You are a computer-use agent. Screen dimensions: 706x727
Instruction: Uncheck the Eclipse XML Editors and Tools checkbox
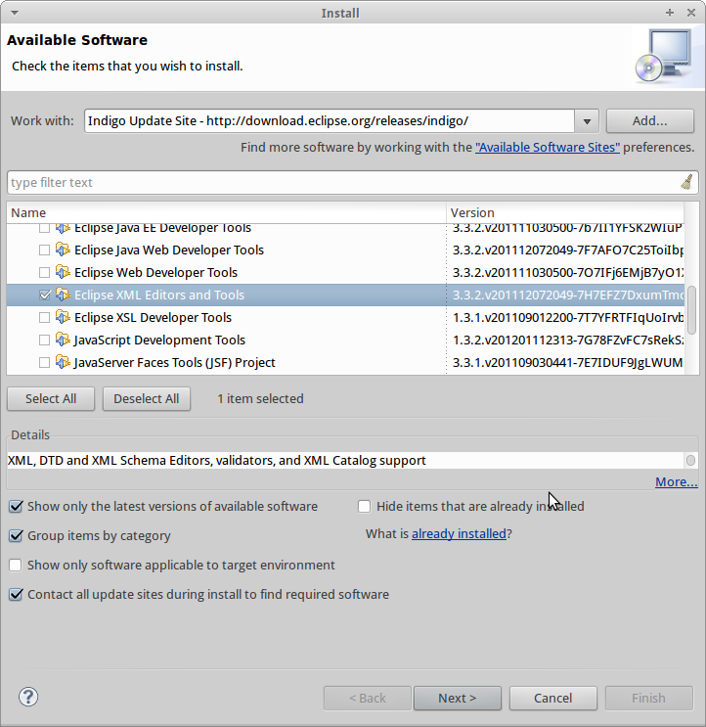pyautogui.click(x=44, y=295)
